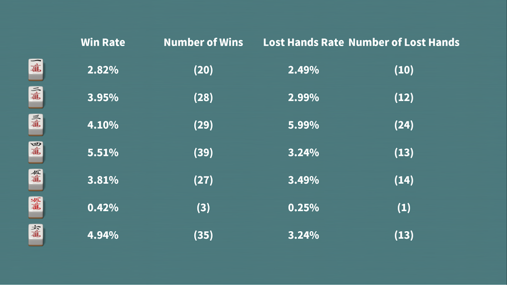This screenshot has width=507, height=285.
Task: Select the 0.25% lost hands rate
Action: coord(303,207)
